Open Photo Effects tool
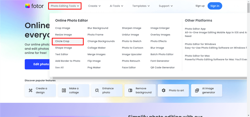Image resolution: width=250 pixels, height=117 pixels. [x=158, y=41]
